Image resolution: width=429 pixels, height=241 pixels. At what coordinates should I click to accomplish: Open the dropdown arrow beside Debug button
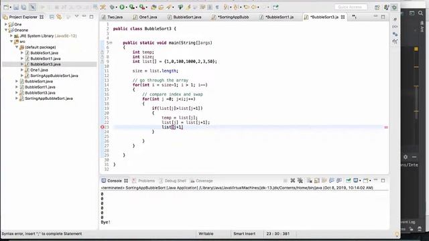[x=116, y=7]
